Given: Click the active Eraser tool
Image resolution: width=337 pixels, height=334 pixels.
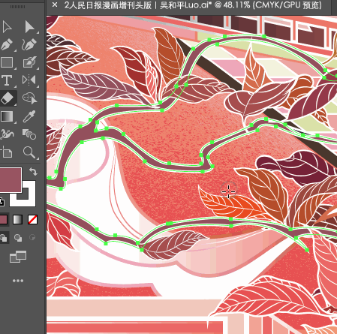Looking at the screenshot, I should (8, 98).
